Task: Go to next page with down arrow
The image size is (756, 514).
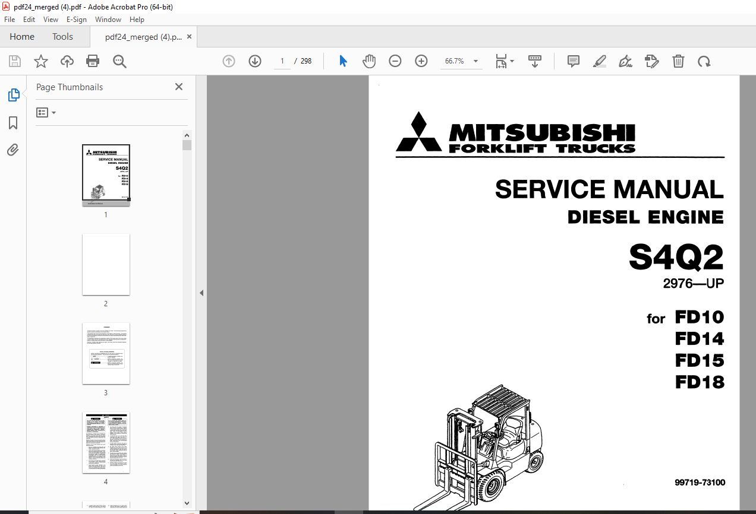Action: click(255, 61)
